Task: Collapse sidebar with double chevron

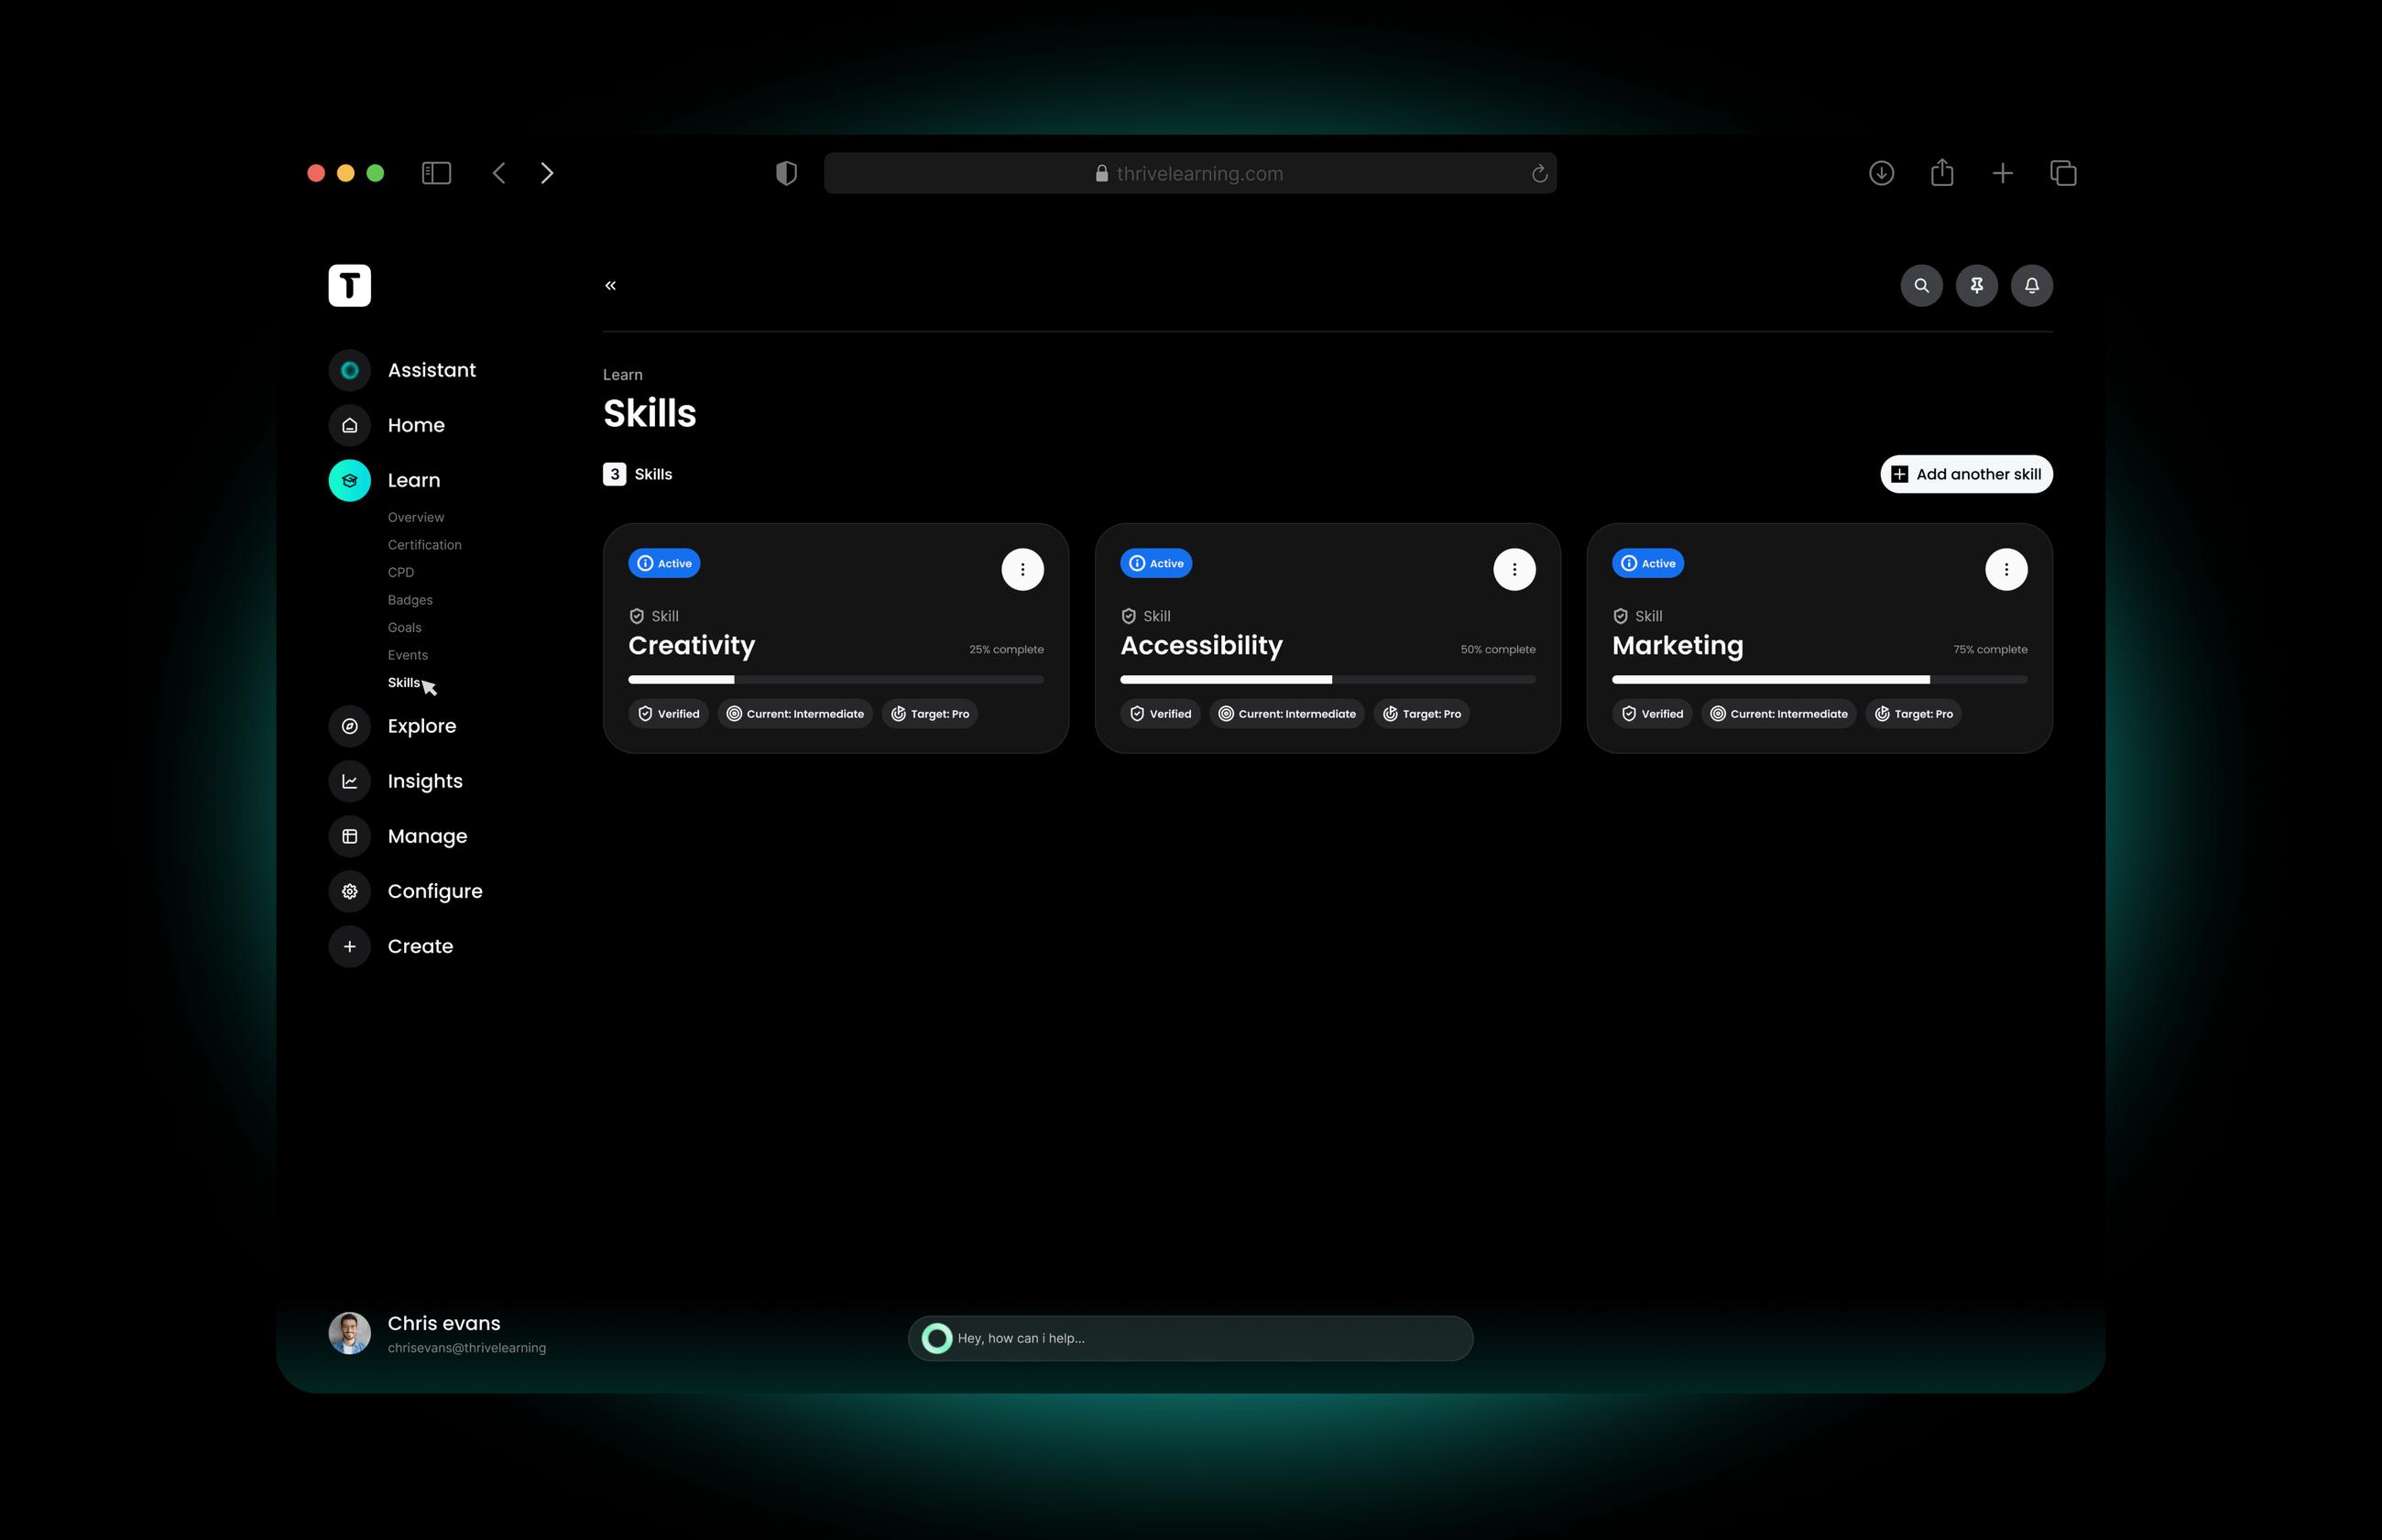Action: [x=610, y=286]
